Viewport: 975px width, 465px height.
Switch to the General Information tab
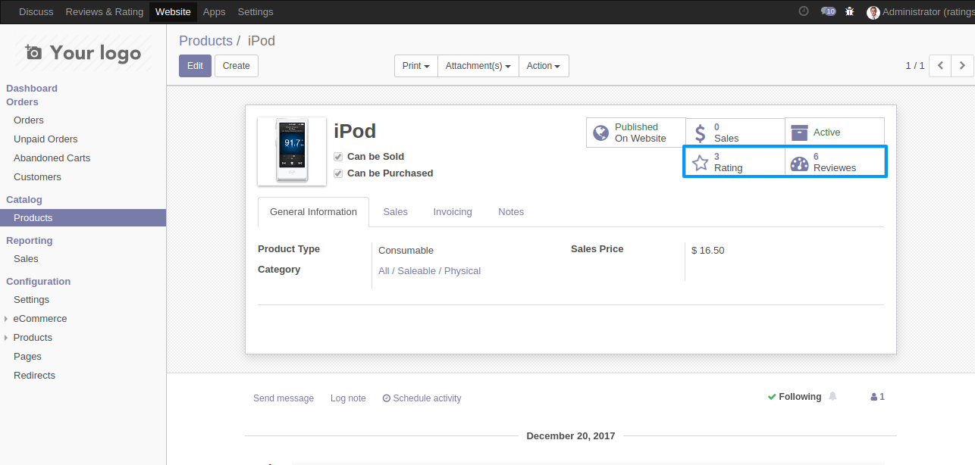313,212
